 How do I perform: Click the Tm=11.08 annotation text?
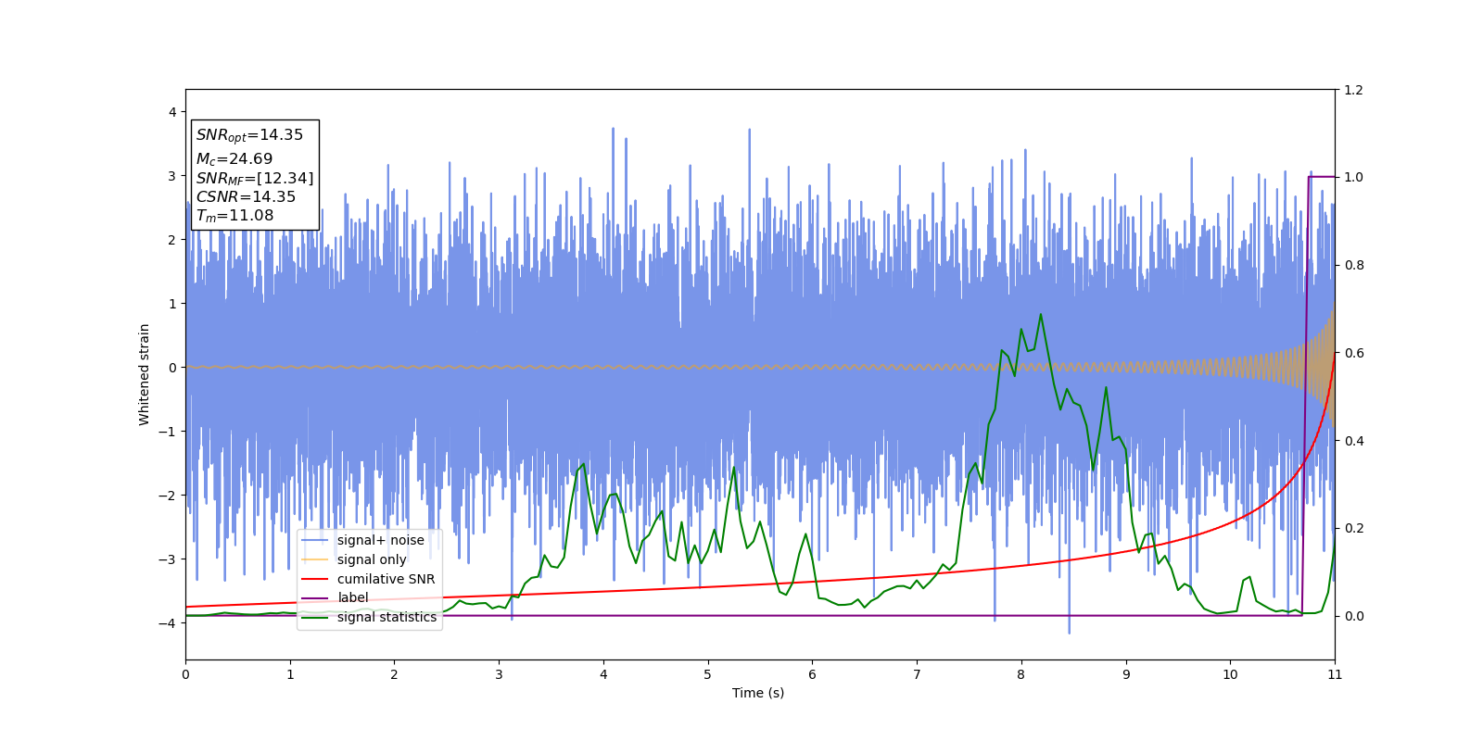[234, 216]
